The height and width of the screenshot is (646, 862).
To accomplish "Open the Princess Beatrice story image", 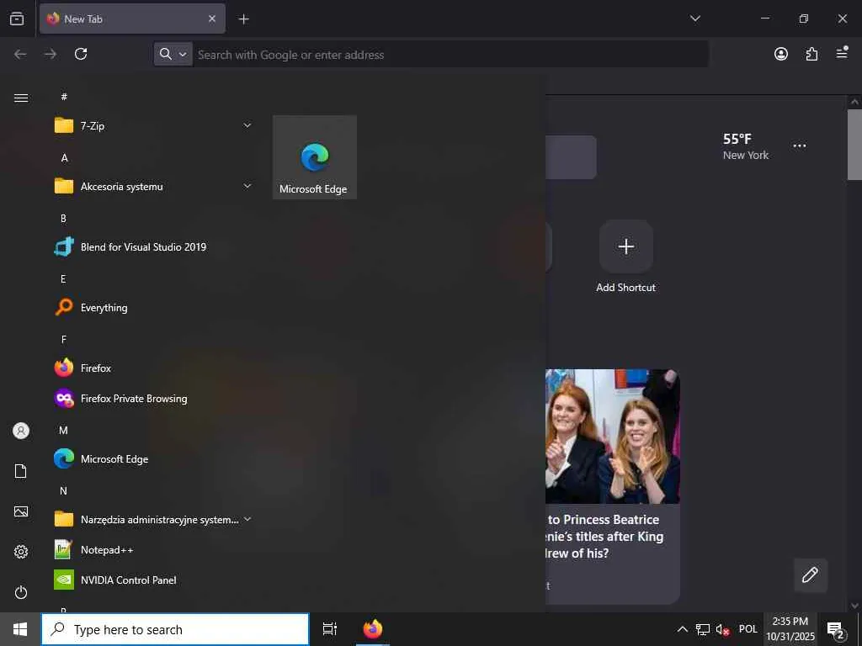I will [x=613, y=437].
